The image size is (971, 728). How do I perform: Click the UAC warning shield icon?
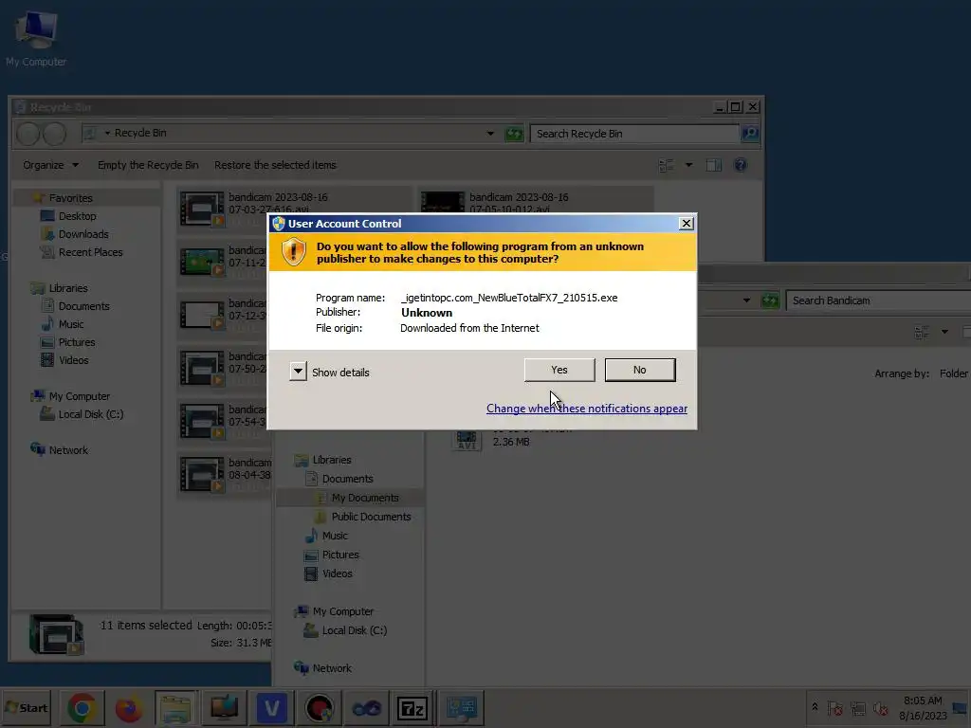click(x=294, y=252)
